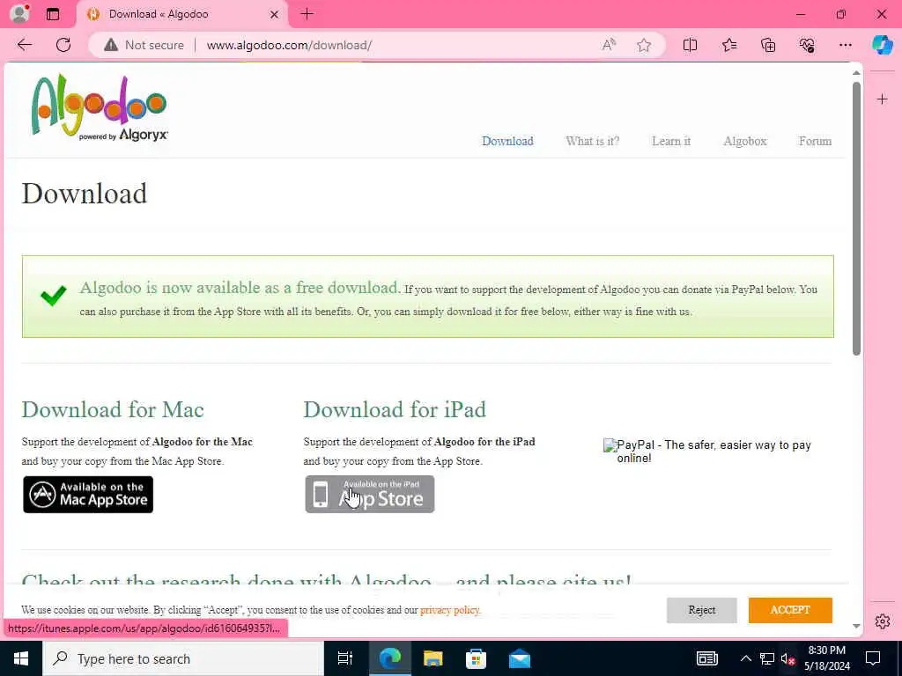Click the sidebar plus customize icon
The width and height of the screenshot is (902, 676).
[882, 99]
